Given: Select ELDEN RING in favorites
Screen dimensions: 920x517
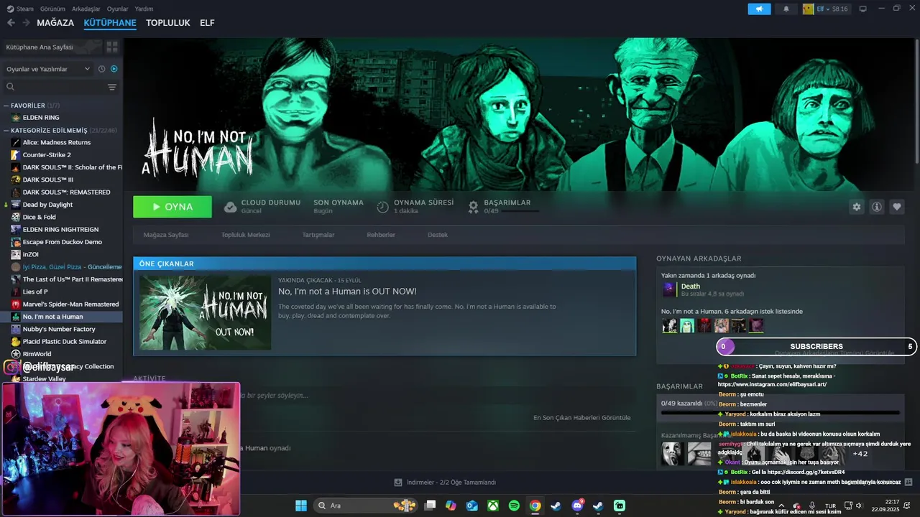Looking at the screenshot, I should click(40, 117).
